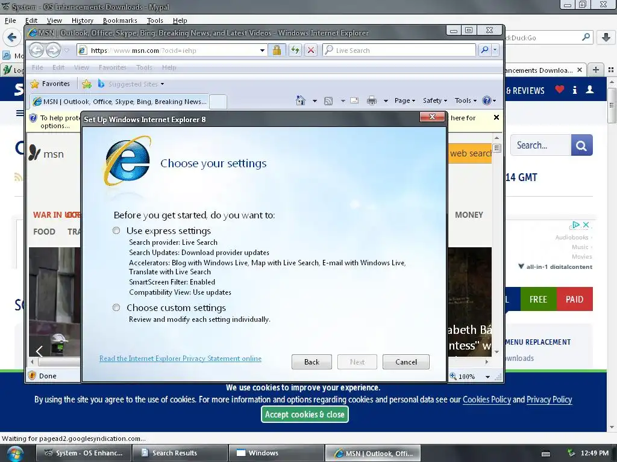Expand the Print dropdown arrow

386,101
